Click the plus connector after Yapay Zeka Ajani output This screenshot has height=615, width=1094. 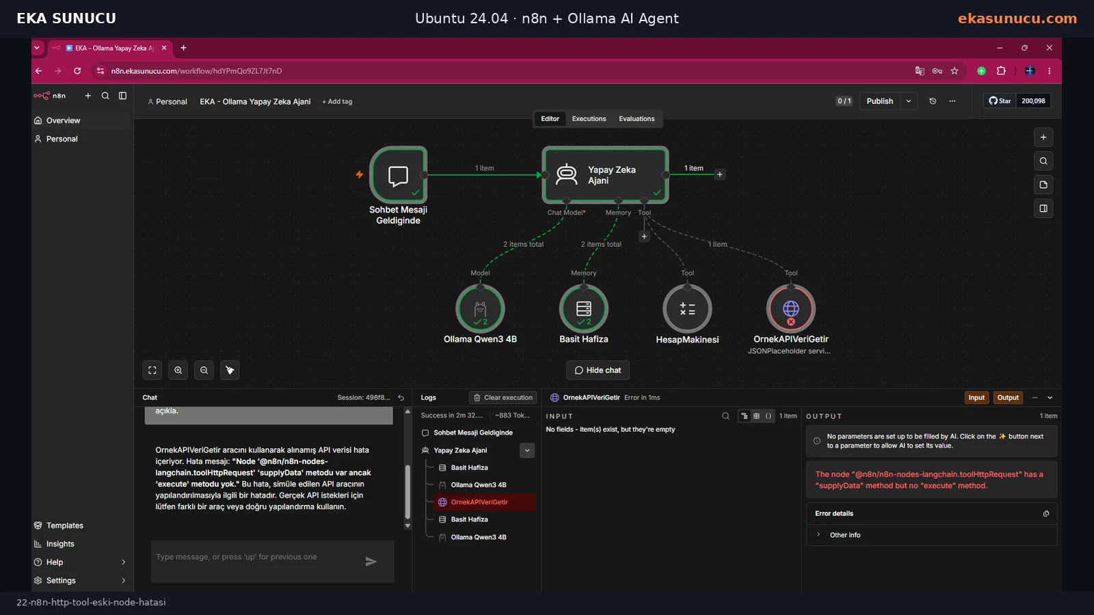pyautogui.click(x=719, y=174)
